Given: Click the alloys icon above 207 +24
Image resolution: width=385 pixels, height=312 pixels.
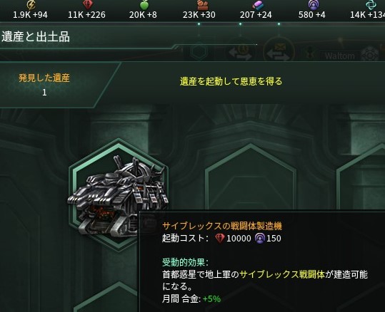Looking at the screenshot, I should coord(258,5).
